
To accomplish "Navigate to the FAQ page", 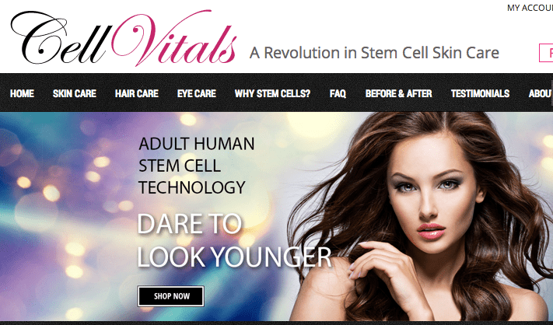I will pos(338,93).
